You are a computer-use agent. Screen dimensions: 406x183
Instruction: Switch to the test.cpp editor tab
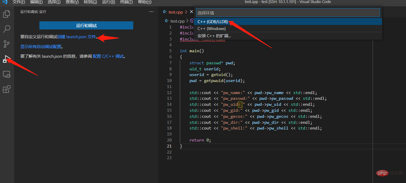(x=175, y=12)
